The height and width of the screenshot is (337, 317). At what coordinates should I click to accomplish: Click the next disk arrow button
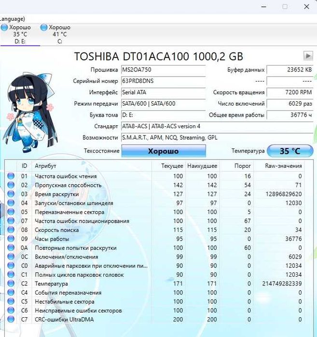(308, 56)
